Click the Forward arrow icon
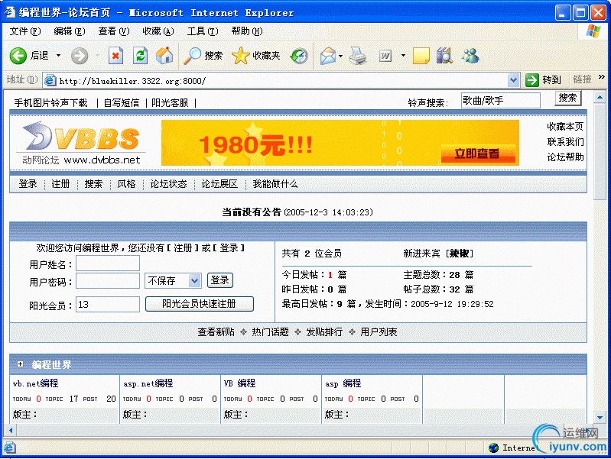611x459 pixels. (x=79, y=56)
